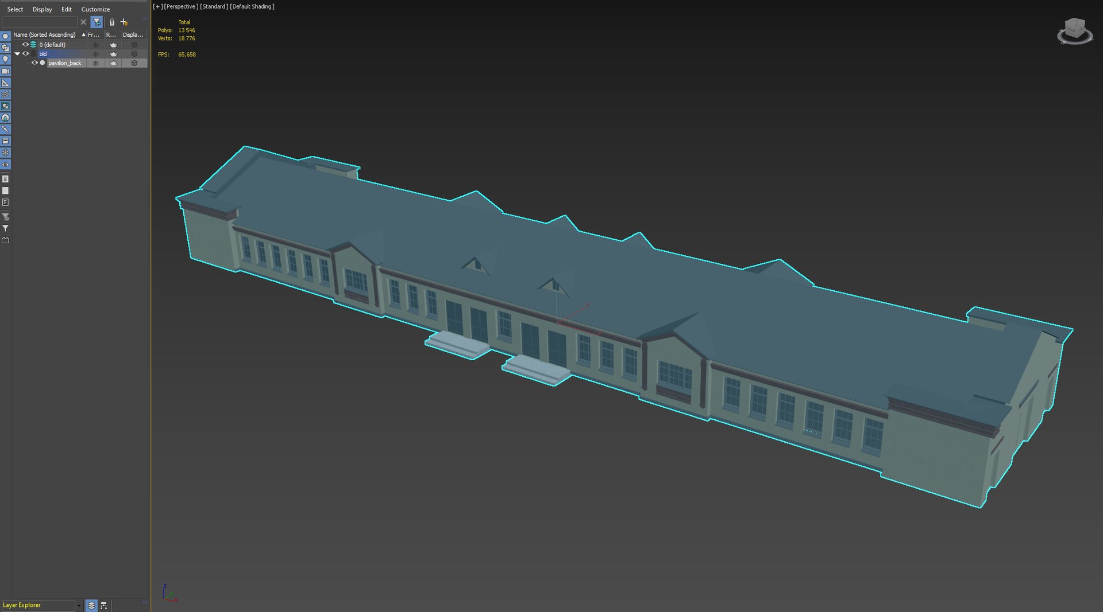Create a new layer with the plus icon

coord(124,22)
